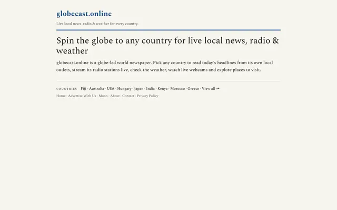Open the India country link
337x210 pixels.
(x=151, y=89)
